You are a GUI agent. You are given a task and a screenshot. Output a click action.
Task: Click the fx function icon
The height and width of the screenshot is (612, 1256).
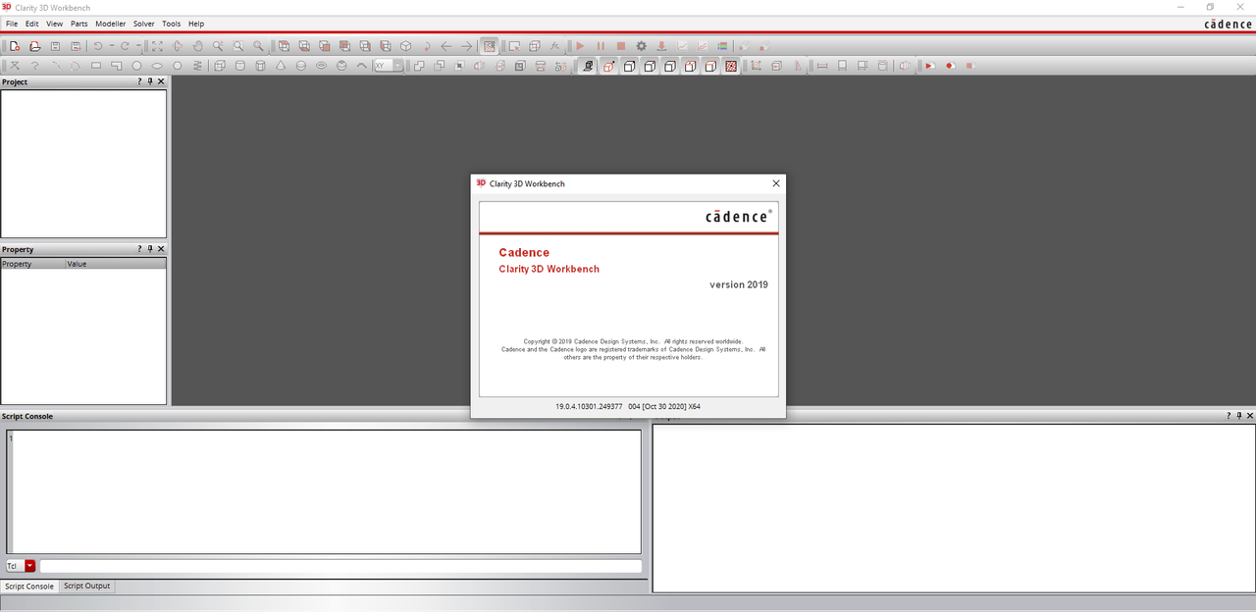556,46
